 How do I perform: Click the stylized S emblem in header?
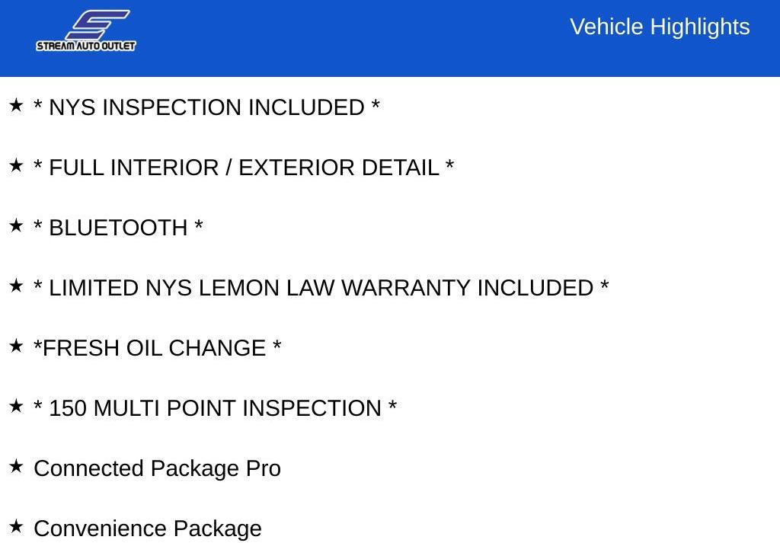coord(97,24)
